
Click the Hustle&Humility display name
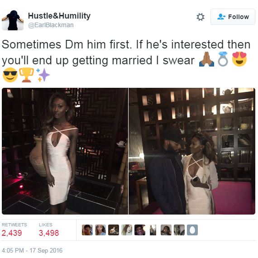click(x=59, y=16)
